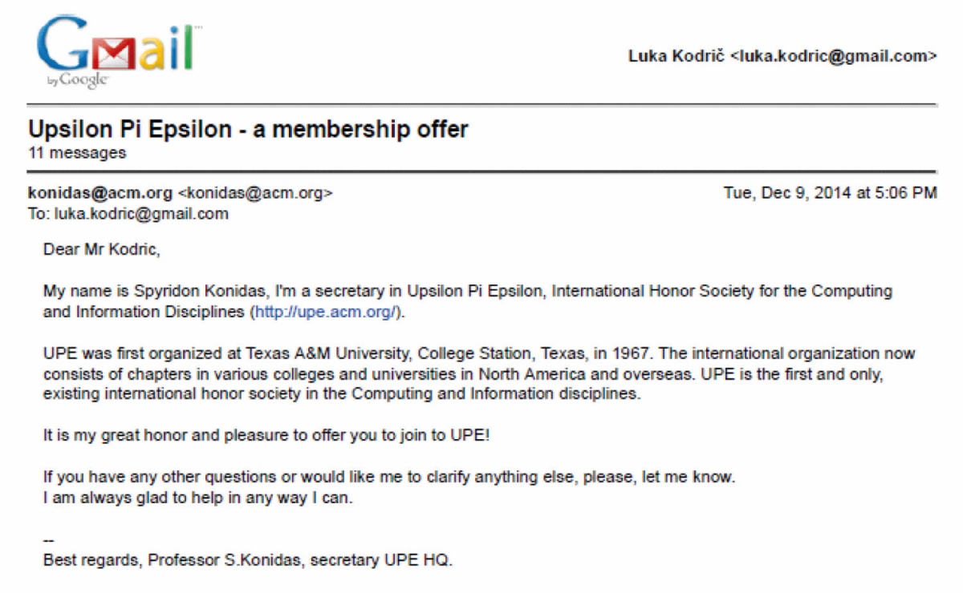Click the "Best regards, Professor S.Konidas" signature

248,560
